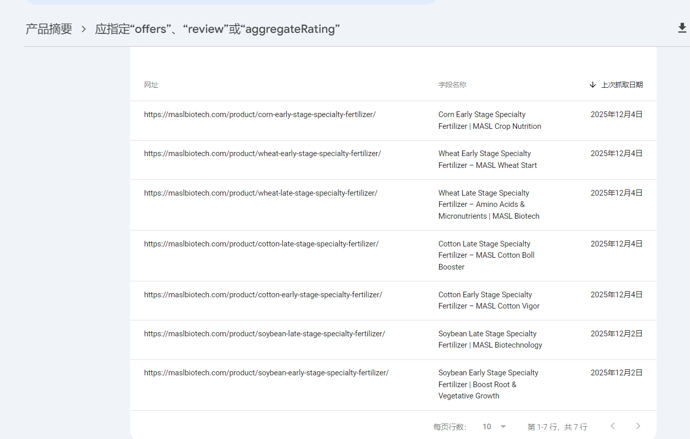The height and width of the screenshot is (439, 690).
Task: Open the cotton-late-stage-specialty-fertilizer URL row
Action: (x=393, y=256)
